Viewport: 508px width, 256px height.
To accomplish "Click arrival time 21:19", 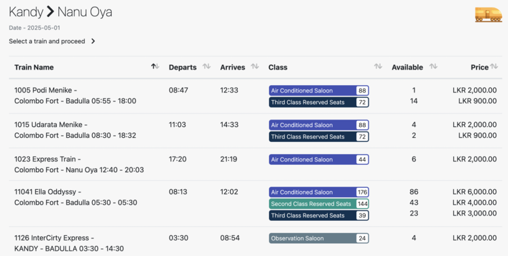I will tap(229, 159).
